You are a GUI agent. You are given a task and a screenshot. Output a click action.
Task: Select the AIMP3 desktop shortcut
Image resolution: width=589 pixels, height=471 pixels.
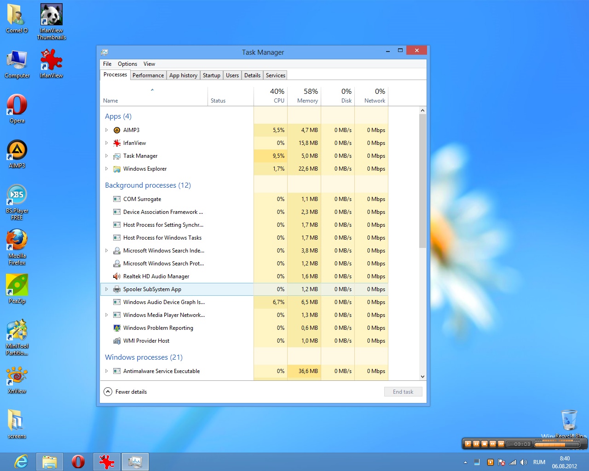point(17,154)
